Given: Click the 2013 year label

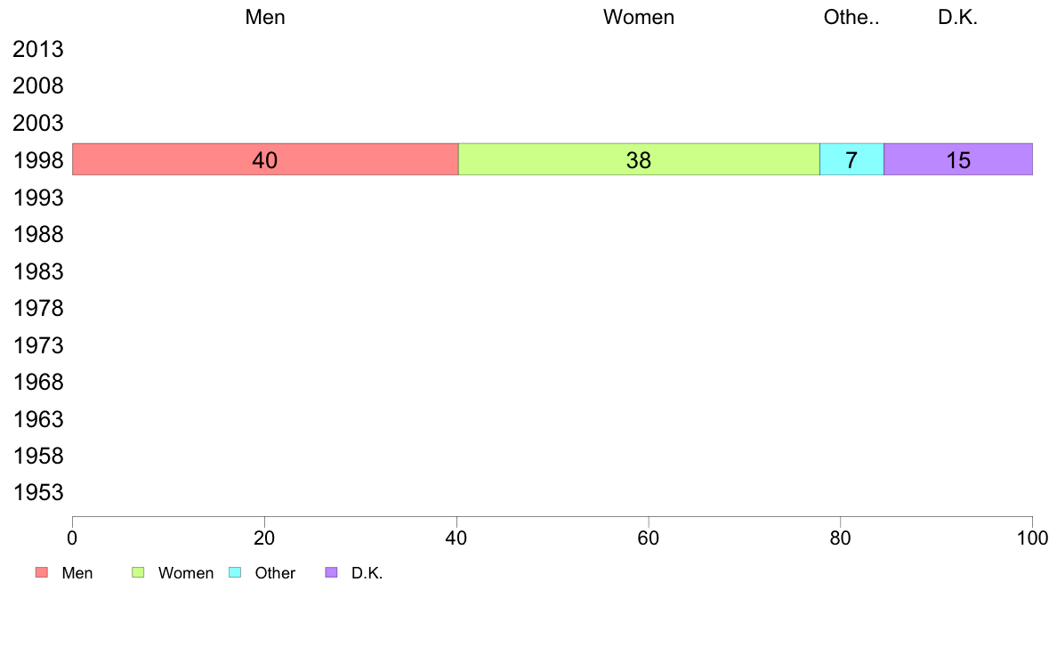Looking at the screenshot, I should pyautogui.click(x=38, y=49).
